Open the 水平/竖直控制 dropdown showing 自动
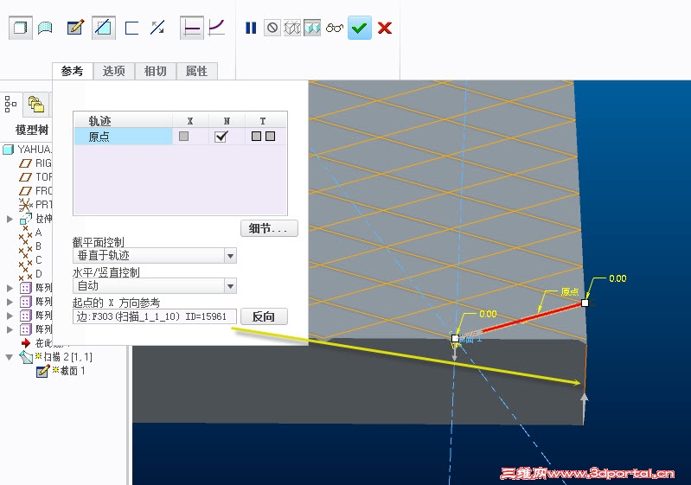Image resolution: width=691 pixels, height=485 pixels. (x=155, y=286)
